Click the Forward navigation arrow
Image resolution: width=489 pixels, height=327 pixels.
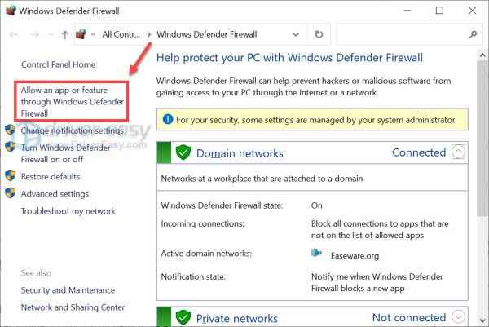tap(33, 35)
